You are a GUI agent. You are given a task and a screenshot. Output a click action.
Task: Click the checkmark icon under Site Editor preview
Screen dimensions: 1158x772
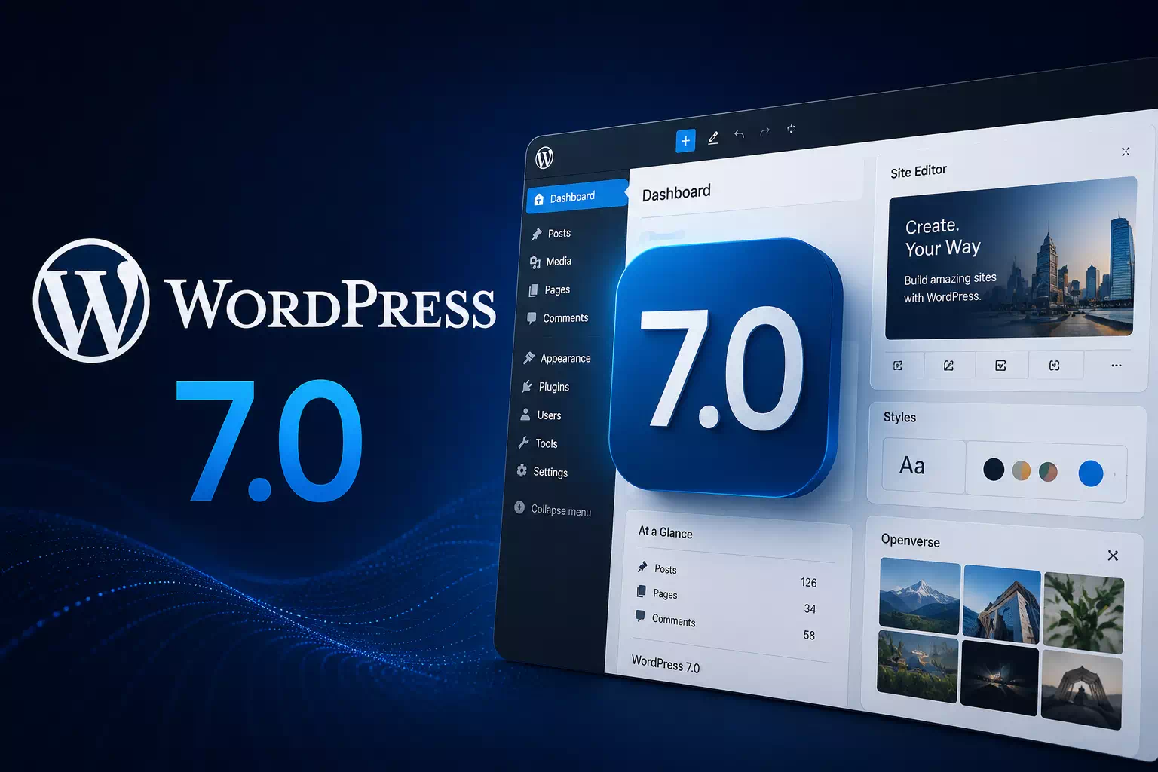(x=1000, y=366)
